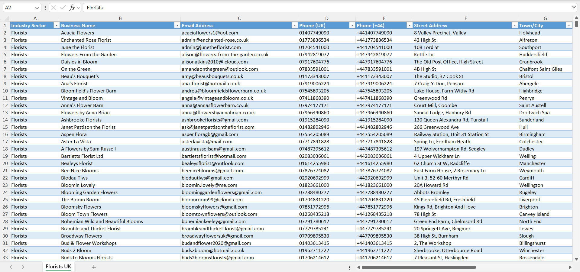Click the three-dot options beside Name Box
Viewport: 580px width, 272px height.
45,8
